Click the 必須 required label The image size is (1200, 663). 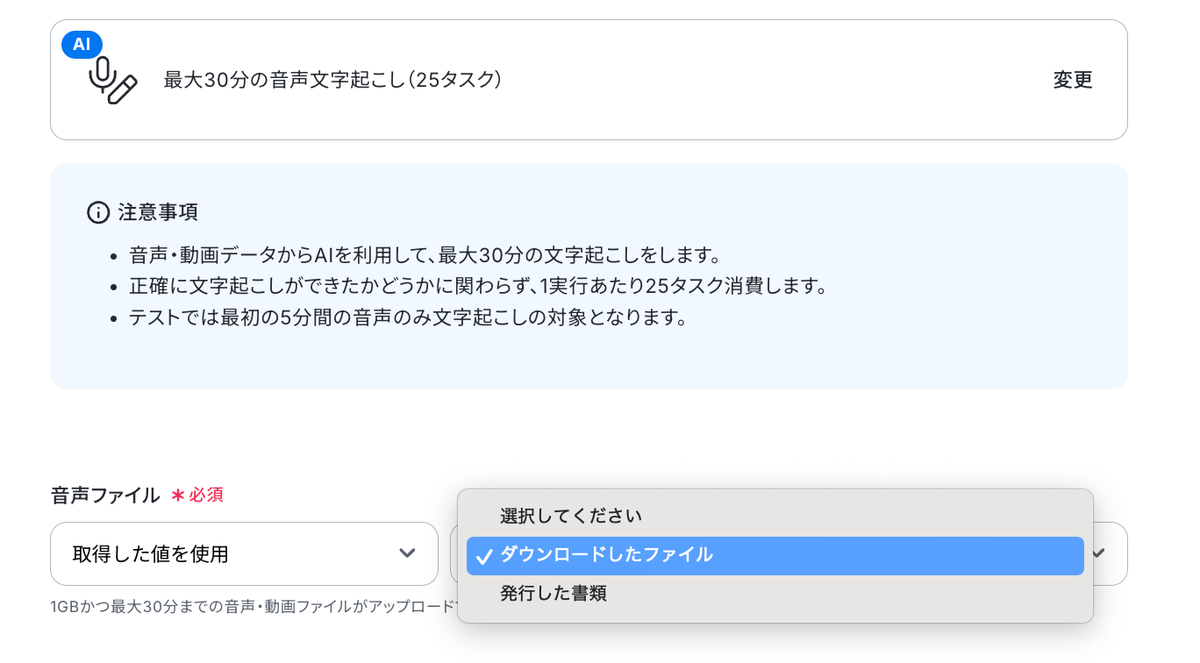click(206, 495)
